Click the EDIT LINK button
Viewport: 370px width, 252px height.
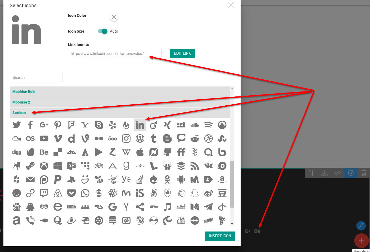coord(182,53)
